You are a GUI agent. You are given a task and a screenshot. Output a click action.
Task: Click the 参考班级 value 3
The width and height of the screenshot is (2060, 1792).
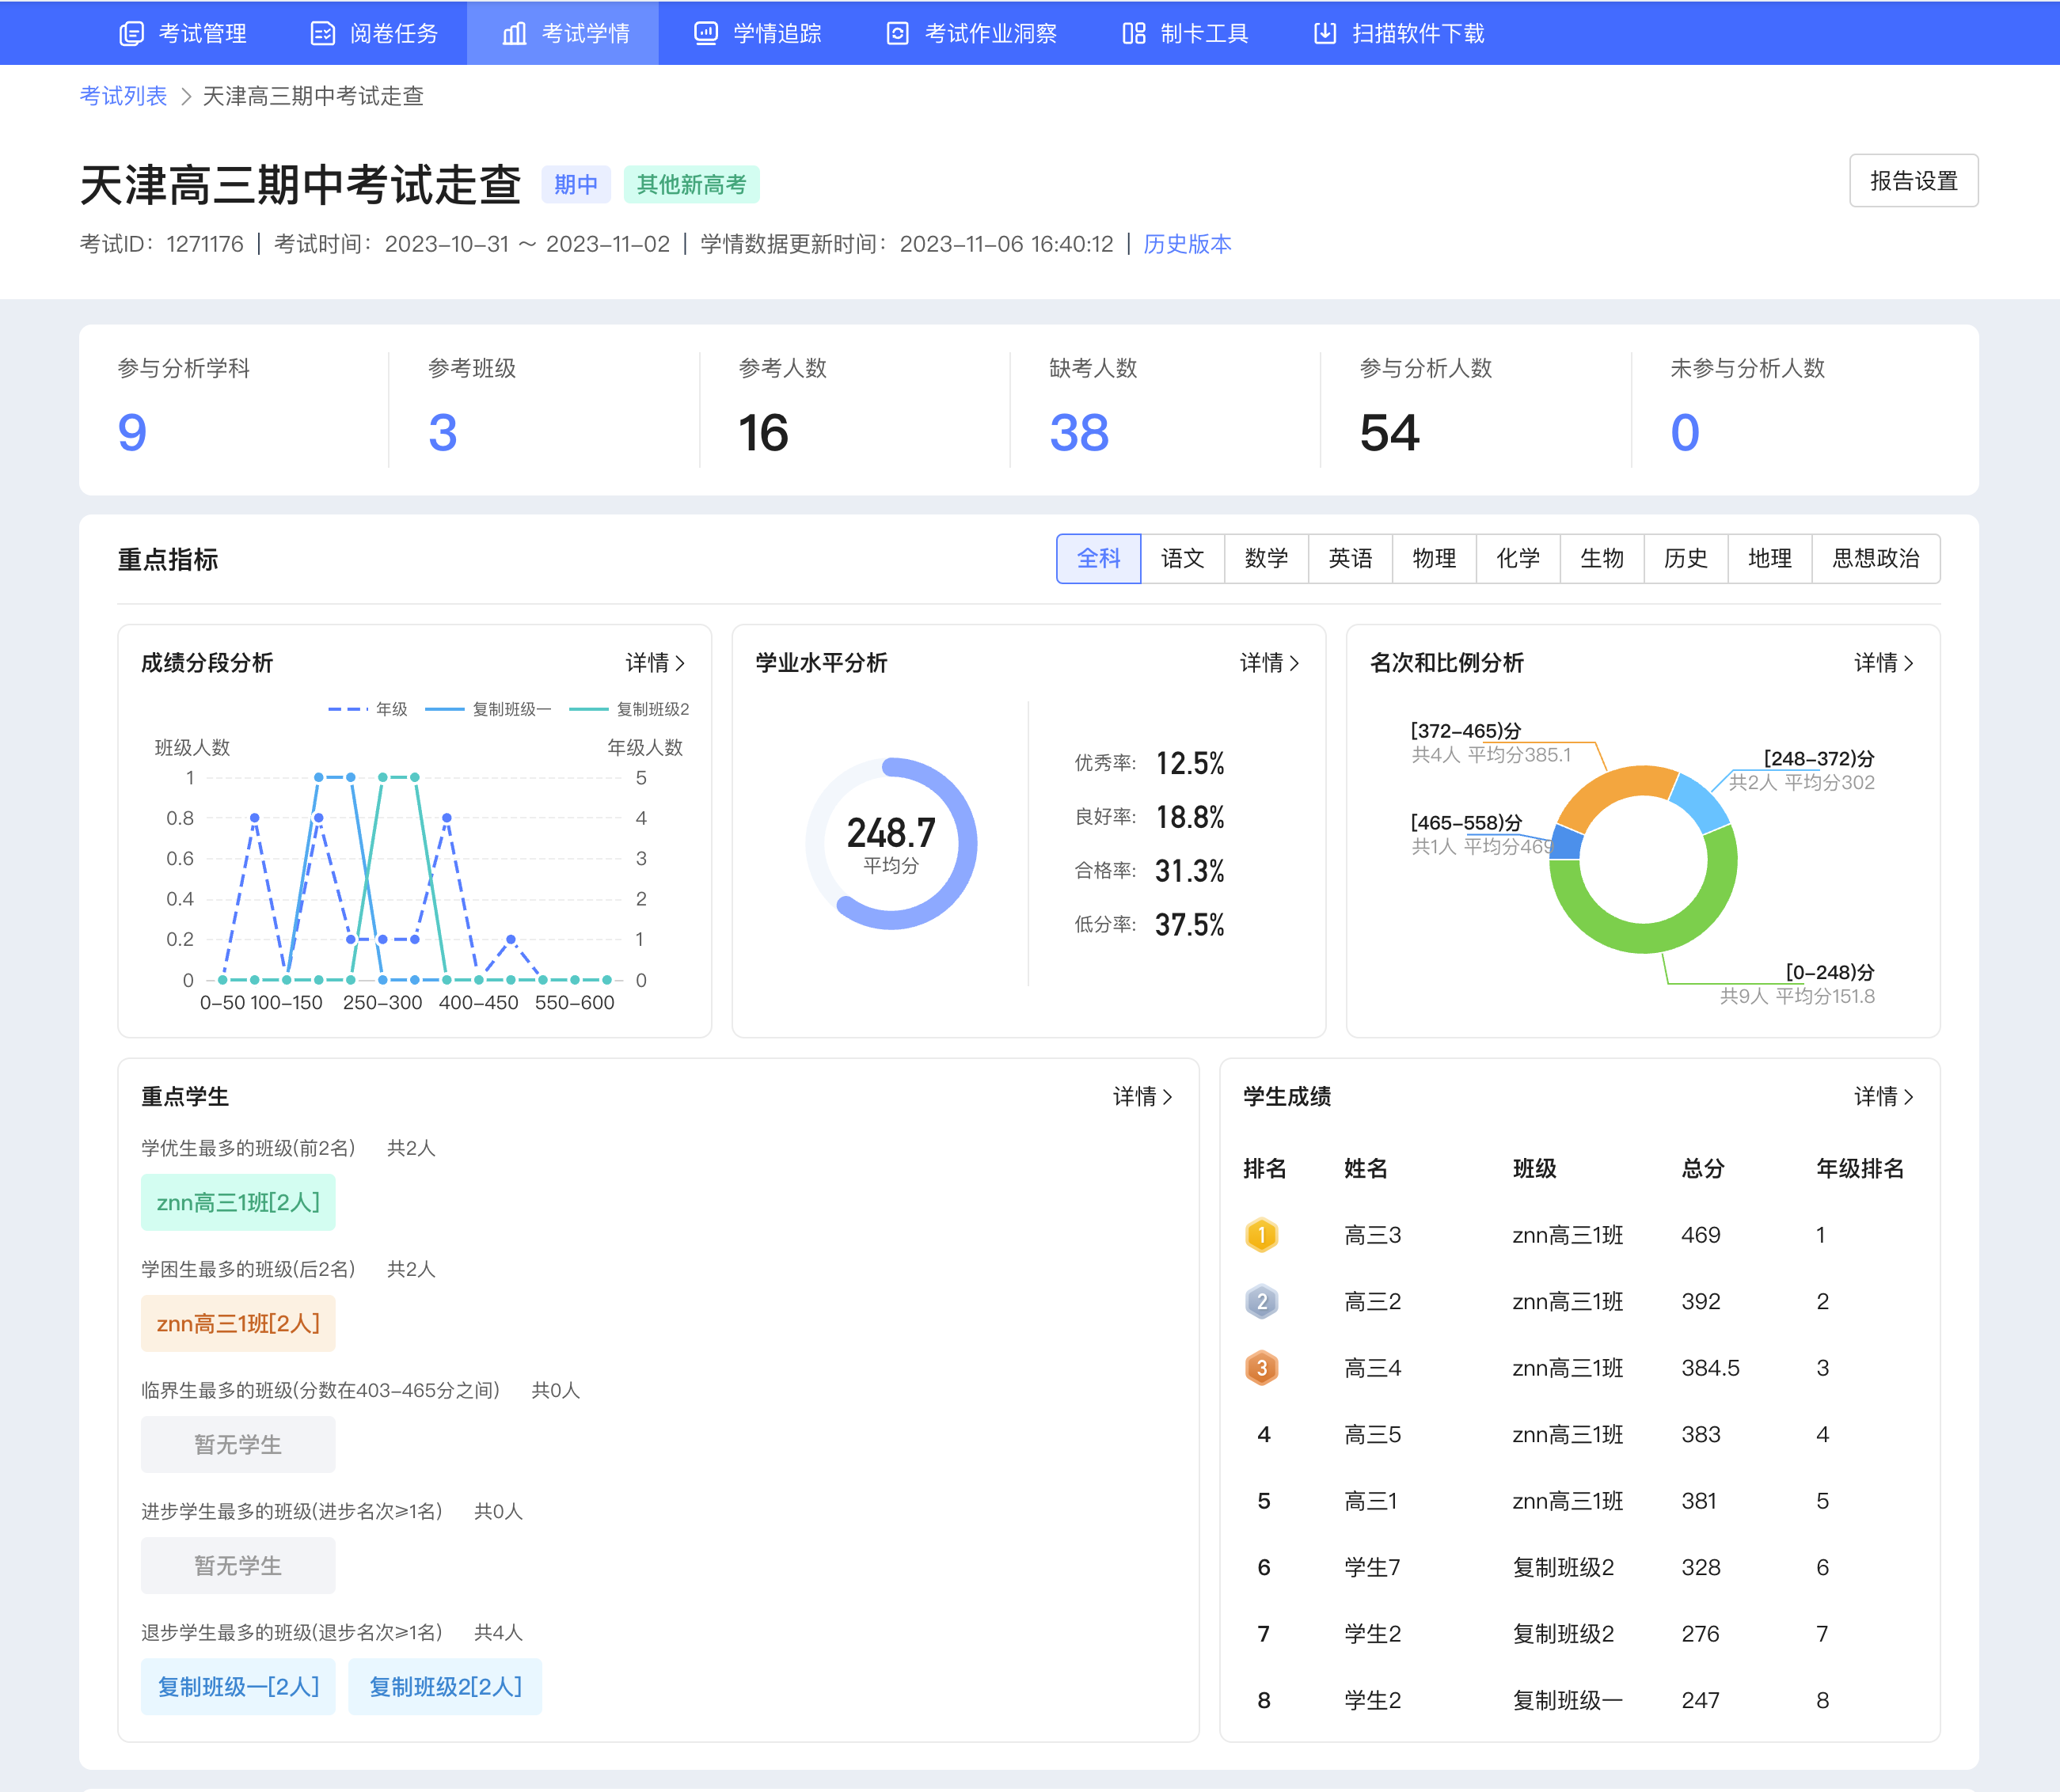pyautogui.click(x=443, y=433)
